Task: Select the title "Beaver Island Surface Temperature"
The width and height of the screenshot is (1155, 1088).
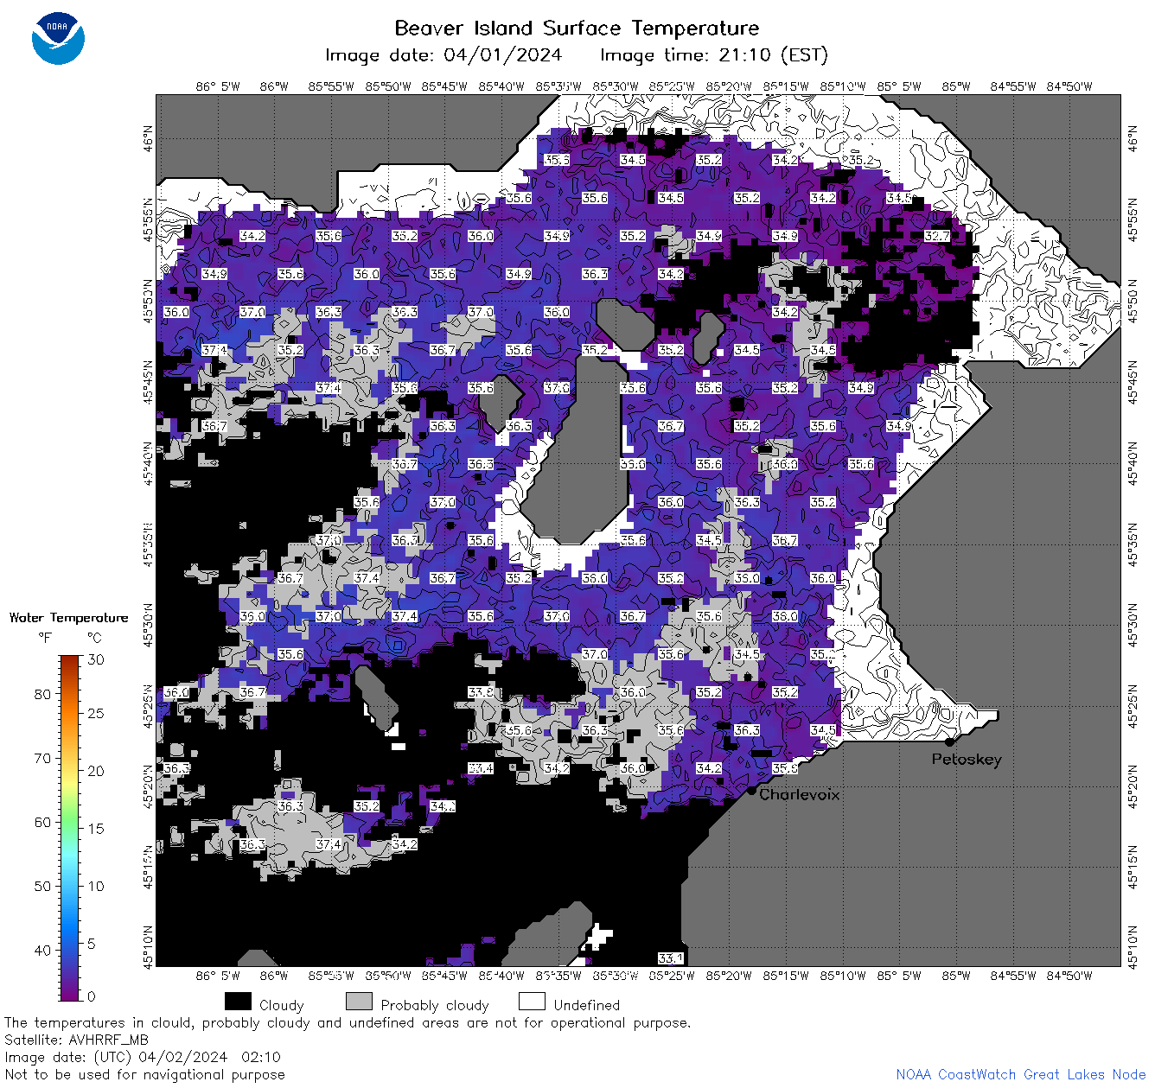Action: pos(577,28)
